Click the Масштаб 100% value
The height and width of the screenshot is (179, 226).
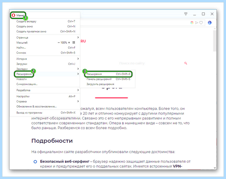(x=64, y=43)
